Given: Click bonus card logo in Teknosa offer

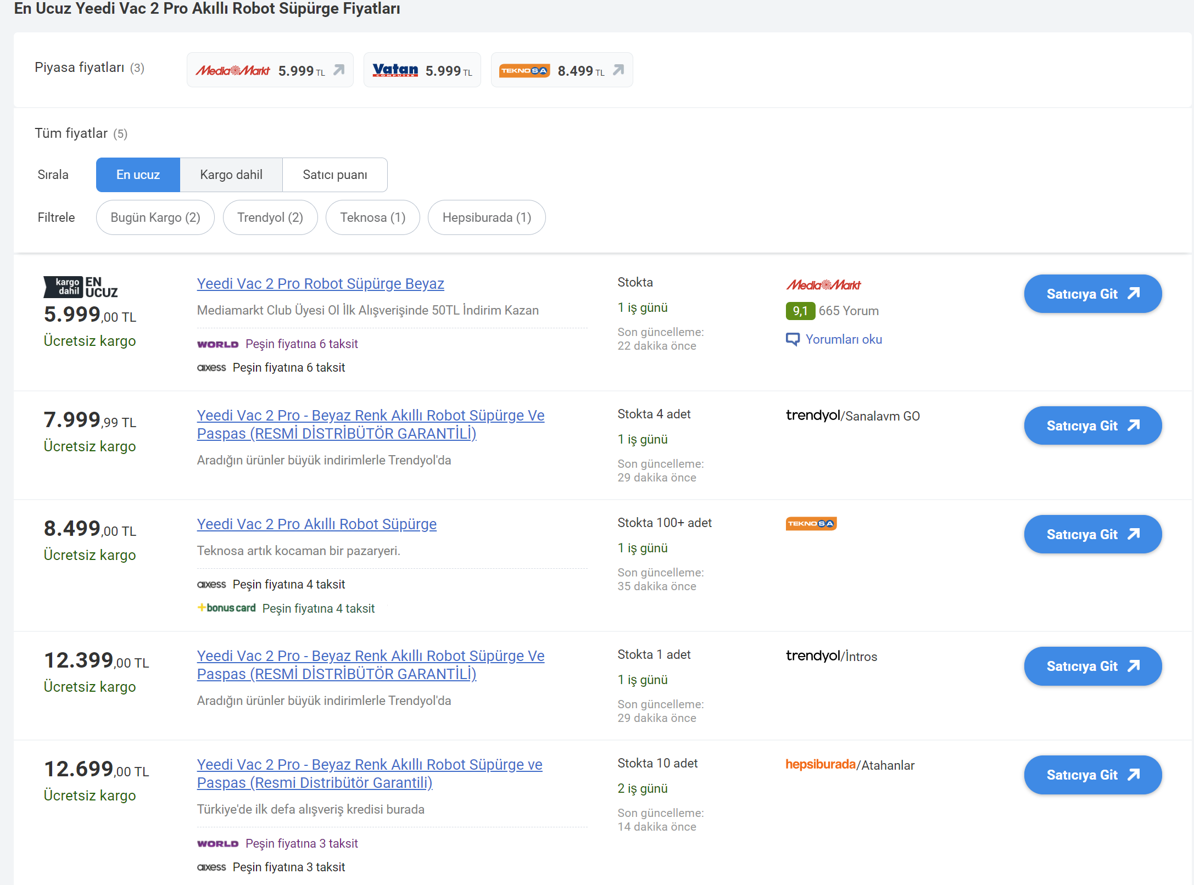Looking at the screenshot, I should (x=226, y=608).
